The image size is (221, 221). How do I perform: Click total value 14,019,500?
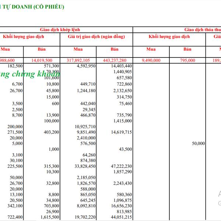coord(42,60)
